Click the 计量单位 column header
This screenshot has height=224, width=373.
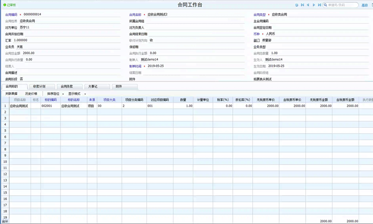point(203,100)
